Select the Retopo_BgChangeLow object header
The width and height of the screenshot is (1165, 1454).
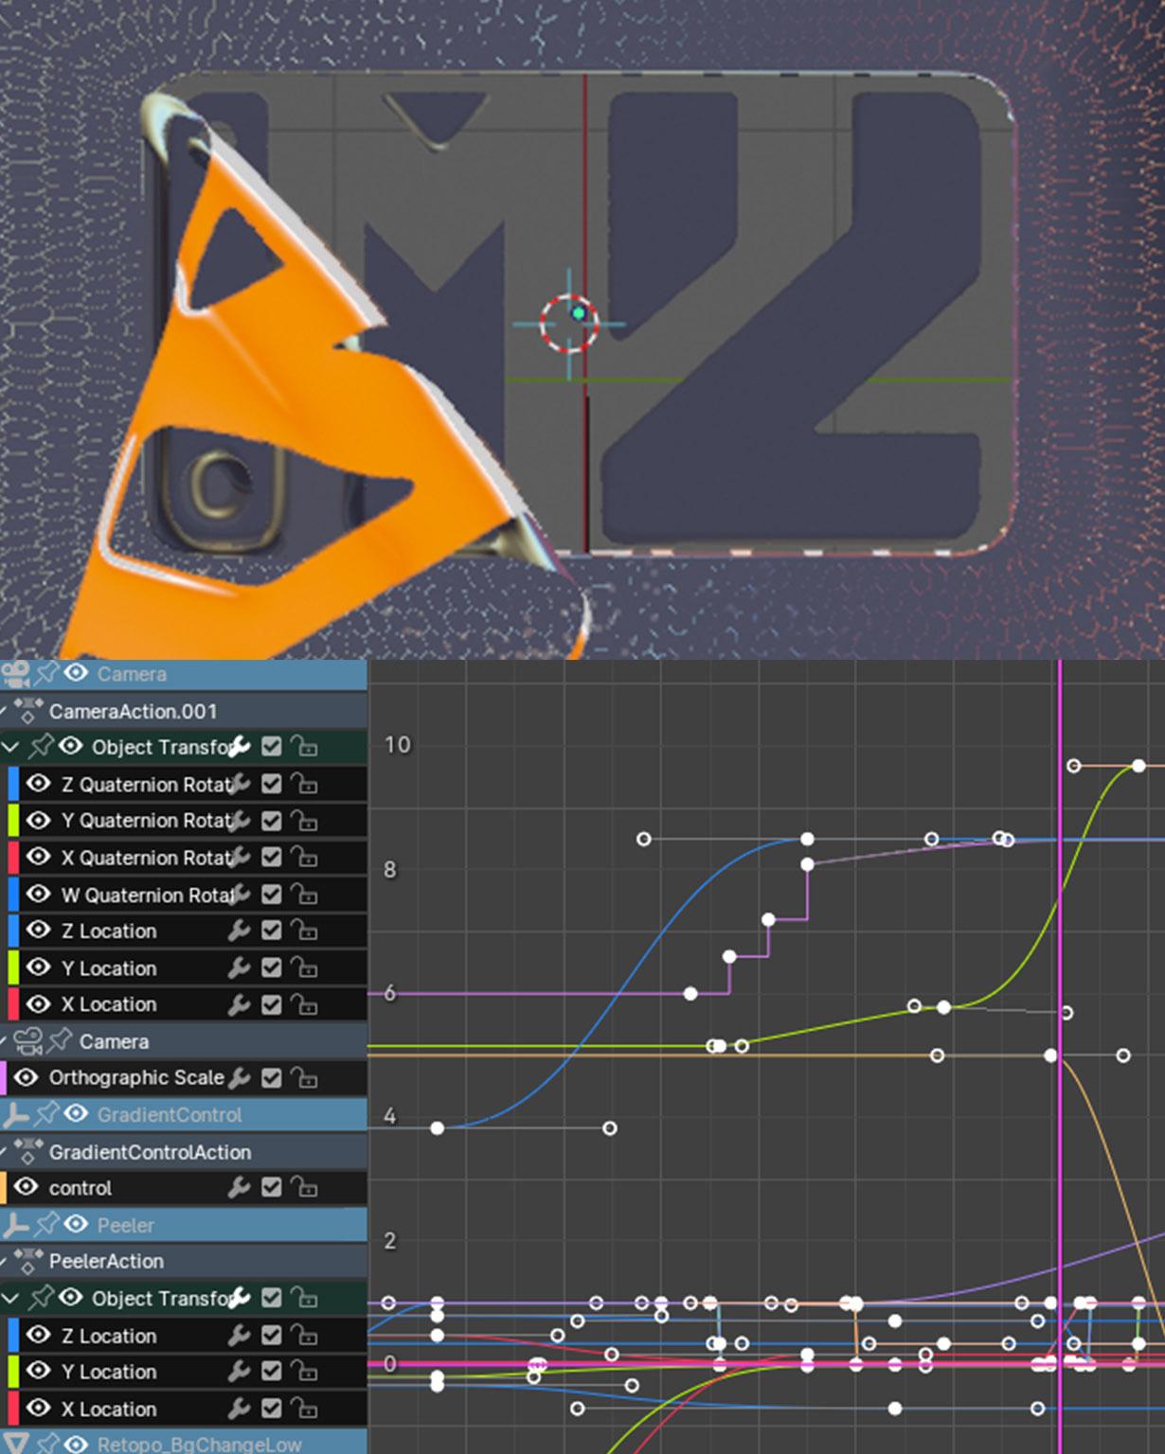[x=183, y=1442]
